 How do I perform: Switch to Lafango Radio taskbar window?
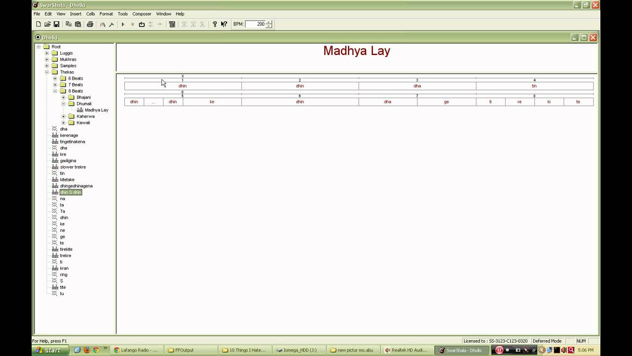(x=136, y=350)
